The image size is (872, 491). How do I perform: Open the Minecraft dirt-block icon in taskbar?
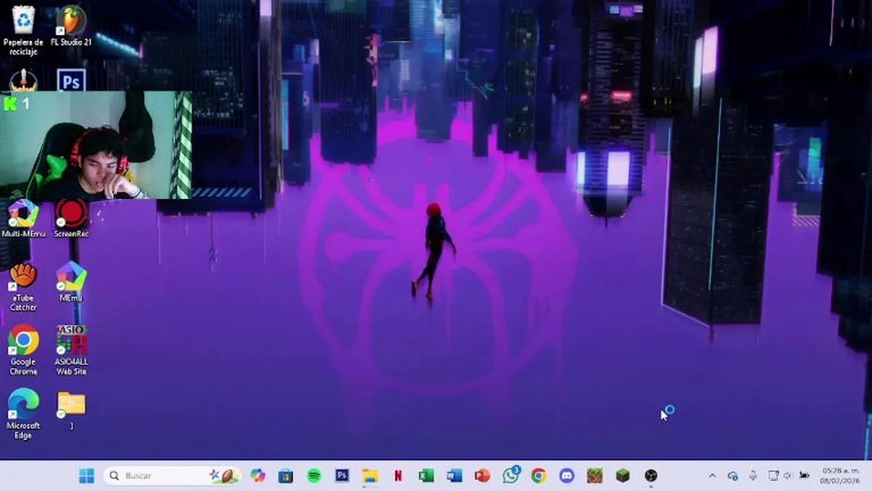595,475
